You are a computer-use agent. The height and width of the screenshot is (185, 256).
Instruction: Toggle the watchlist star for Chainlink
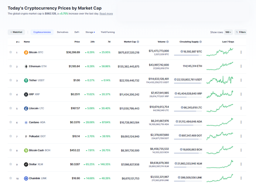click(11, 178)
